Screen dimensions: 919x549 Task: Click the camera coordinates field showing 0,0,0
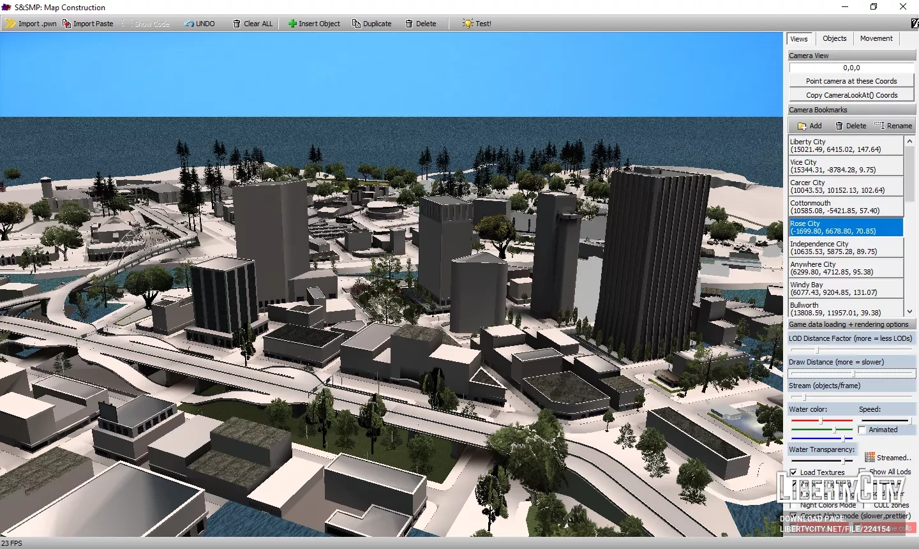point(851,68)
